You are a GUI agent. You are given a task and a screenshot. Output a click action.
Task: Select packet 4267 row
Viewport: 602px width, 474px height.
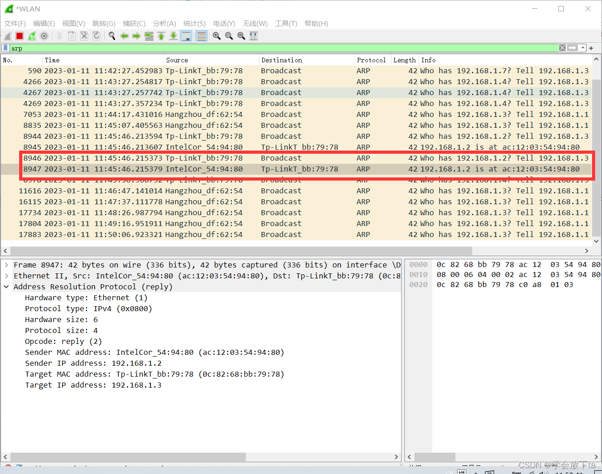[x=296, y=93]
